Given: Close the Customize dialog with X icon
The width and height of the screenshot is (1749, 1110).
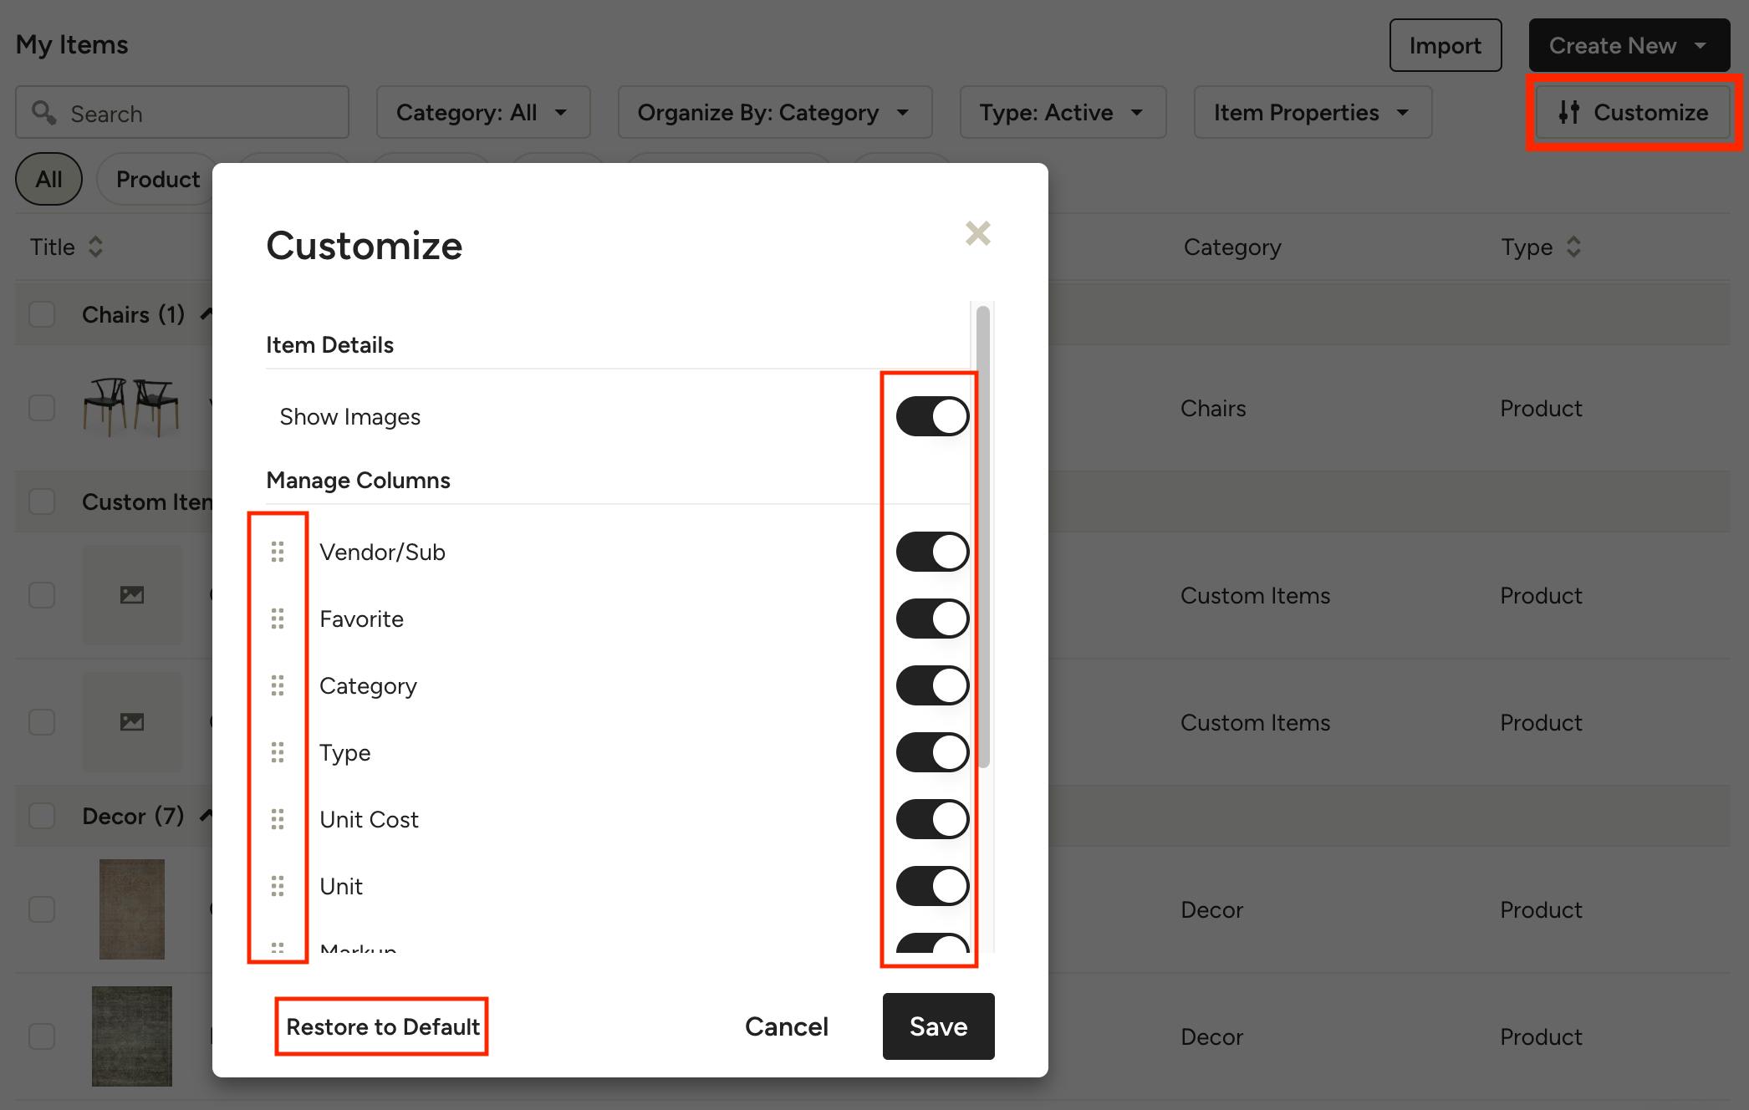Looking at the screenshot, I should (x=977, y=233).
